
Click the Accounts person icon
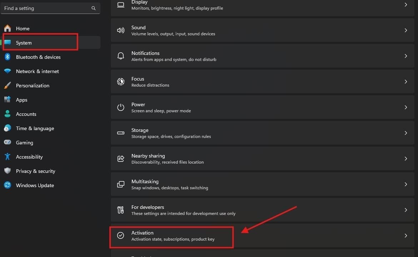tap(8, 114)
